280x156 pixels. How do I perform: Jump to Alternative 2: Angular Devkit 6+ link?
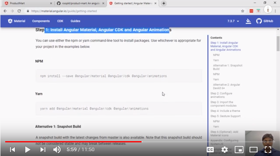click(226, 86)
